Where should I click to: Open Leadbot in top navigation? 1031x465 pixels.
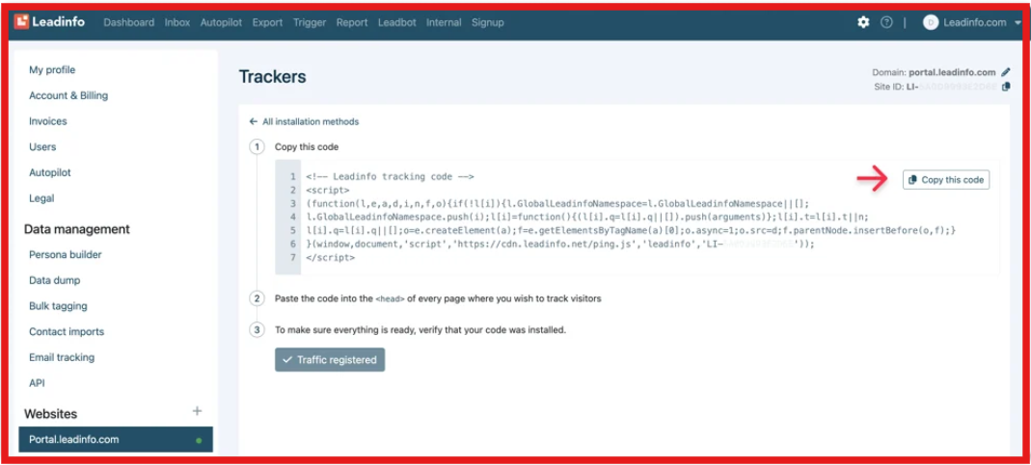pyautogui.click(x=397, y=22)
